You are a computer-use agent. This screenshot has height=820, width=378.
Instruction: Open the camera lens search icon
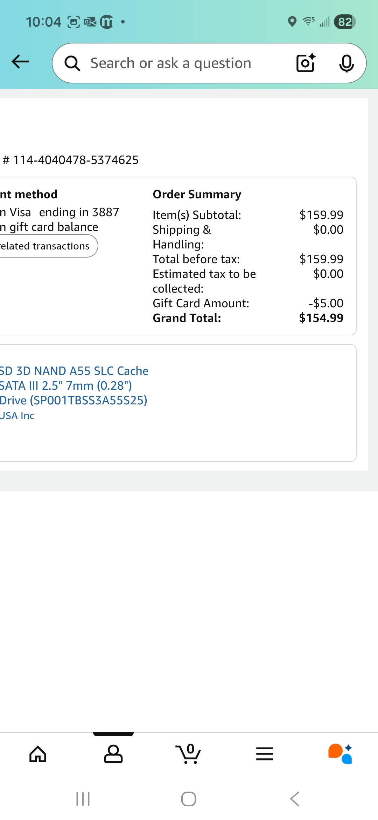pos(306,63)
